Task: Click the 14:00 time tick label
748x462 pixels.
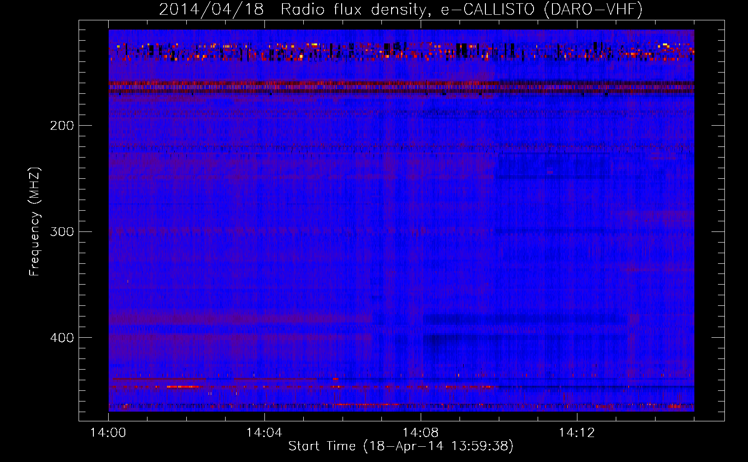Action: click(108, 433)
